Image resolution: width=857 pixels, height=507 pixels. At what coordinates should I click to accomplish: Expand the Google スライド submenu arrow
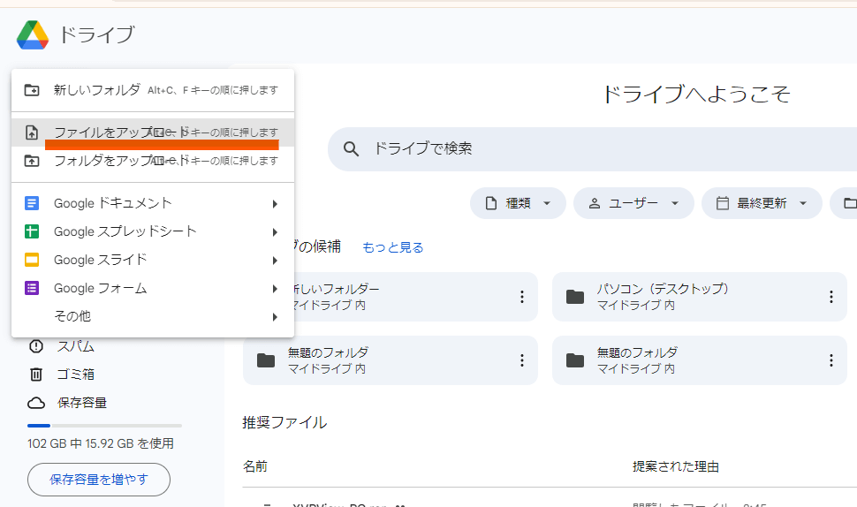[275, 261]
